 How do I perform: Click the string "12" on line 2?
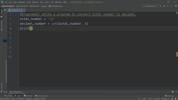click(51, 19)
